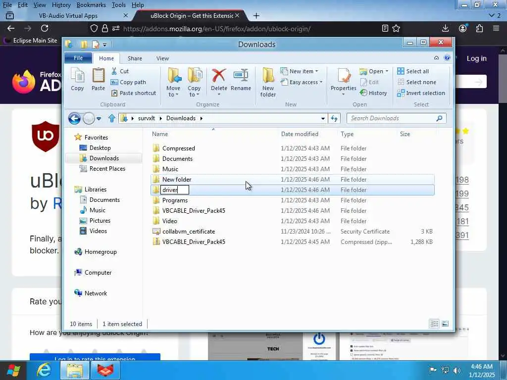The width and height of the screenshot is (507, 380).
Task: Switch to large icons view layout
Action: [x=445, y=324]
